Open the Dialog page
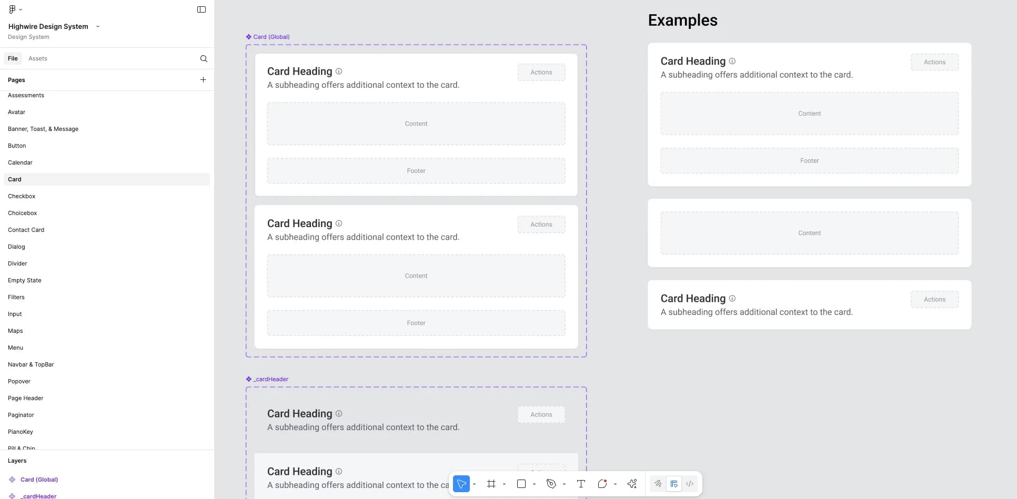This screenshot has height=499, width=1017. (106, 247)
